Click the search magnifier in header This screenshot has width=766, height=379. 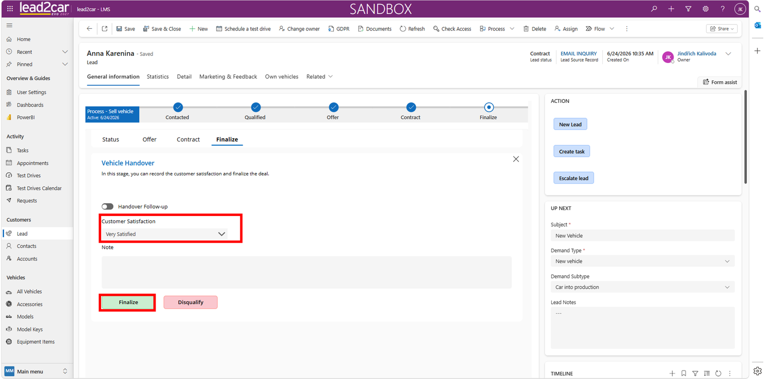click(x=654, y=9)
